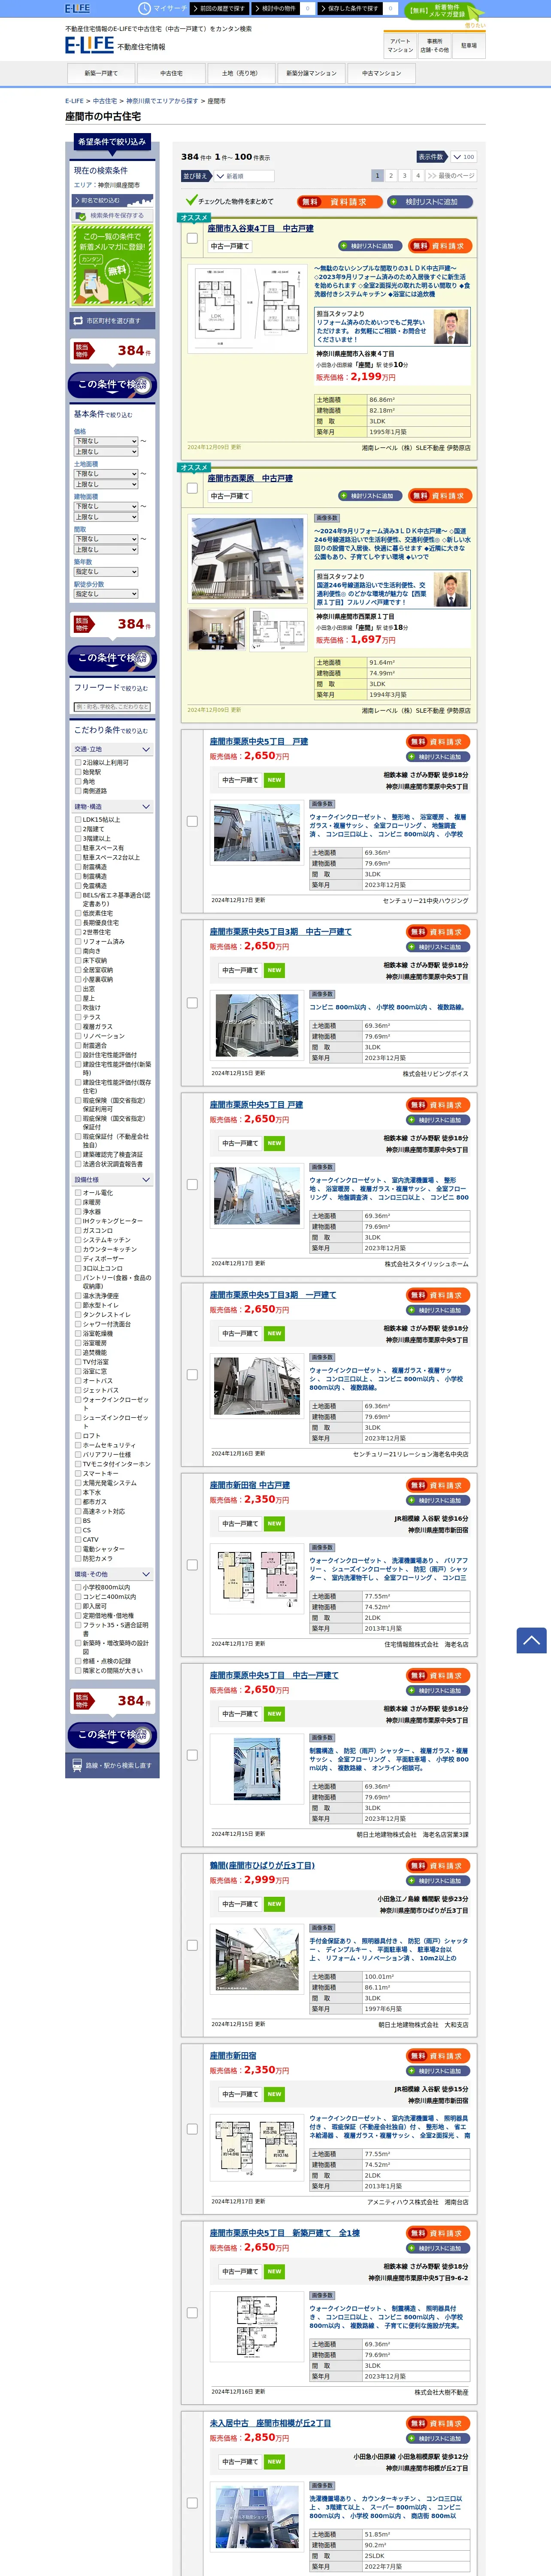This screenshot has height=2576, width=551.
Task: Open the 新築一戸建て nav tab
Action: click(101, 73)
